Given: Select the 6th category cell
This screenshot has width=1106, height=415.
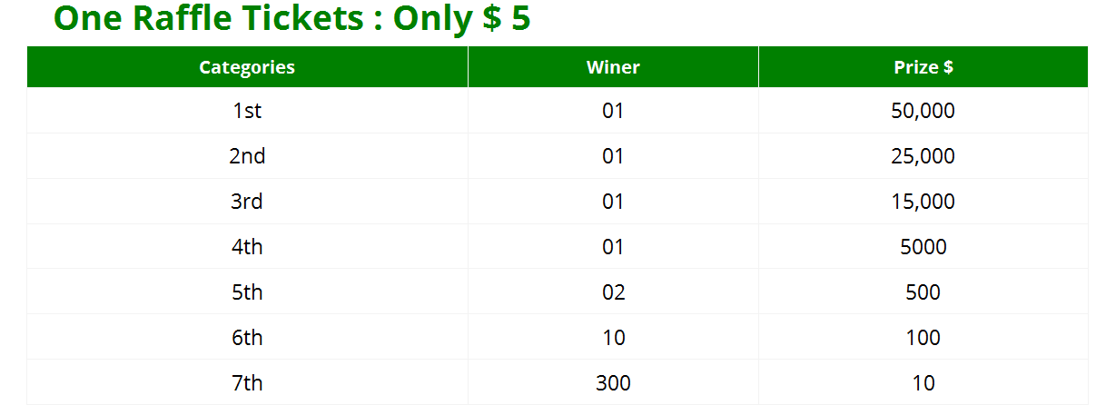Looking at the screenshot, I should pos(247,338).
